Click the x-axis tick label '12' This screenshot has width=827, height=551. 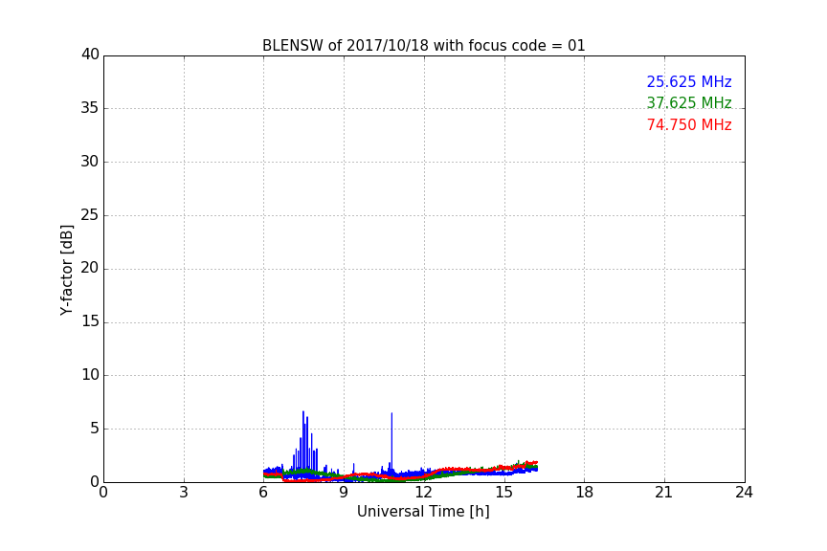point(423,493)
